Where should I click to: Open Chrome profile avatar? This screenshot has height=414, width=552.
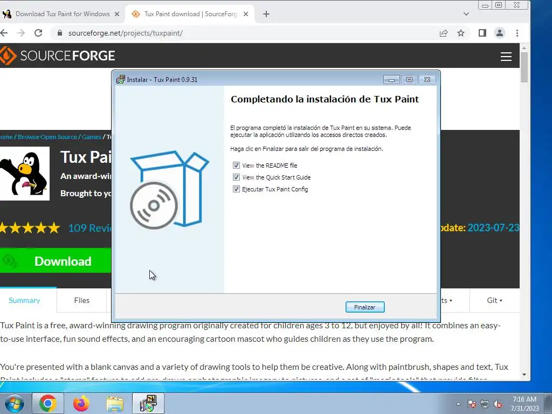click(500, 33)
